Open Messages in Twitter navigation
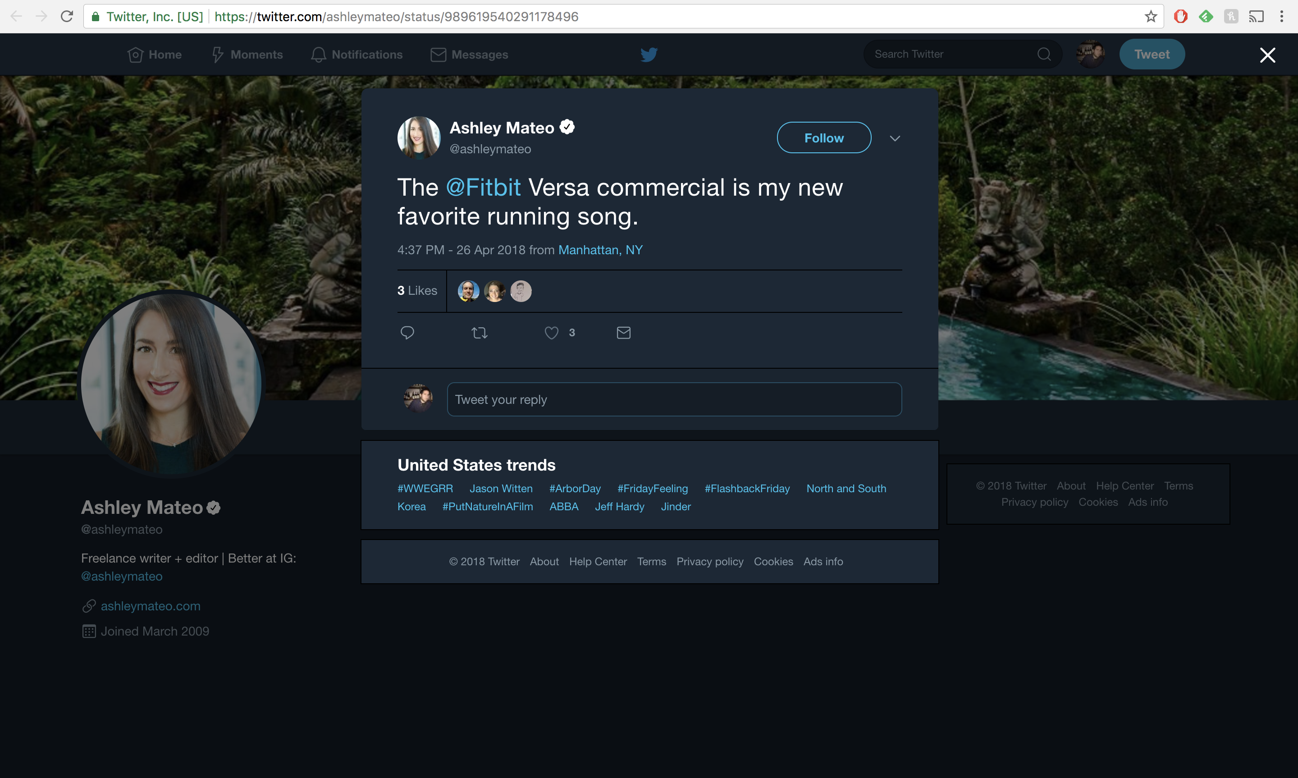1298x778 pixels. (469, 55)
